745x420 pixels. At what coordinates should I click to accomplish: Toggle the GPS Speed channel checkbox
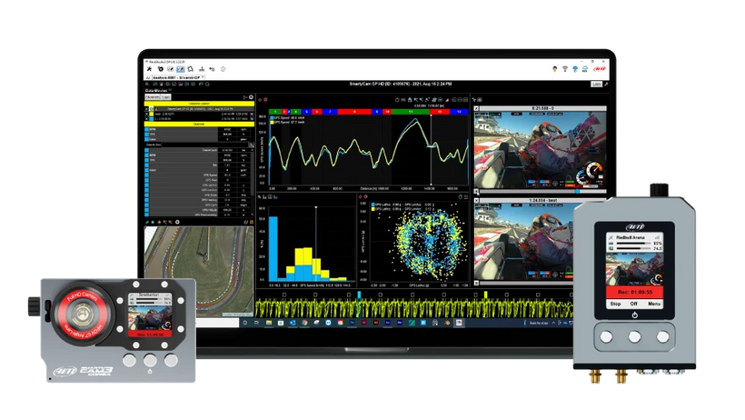(x=147, y=175)
